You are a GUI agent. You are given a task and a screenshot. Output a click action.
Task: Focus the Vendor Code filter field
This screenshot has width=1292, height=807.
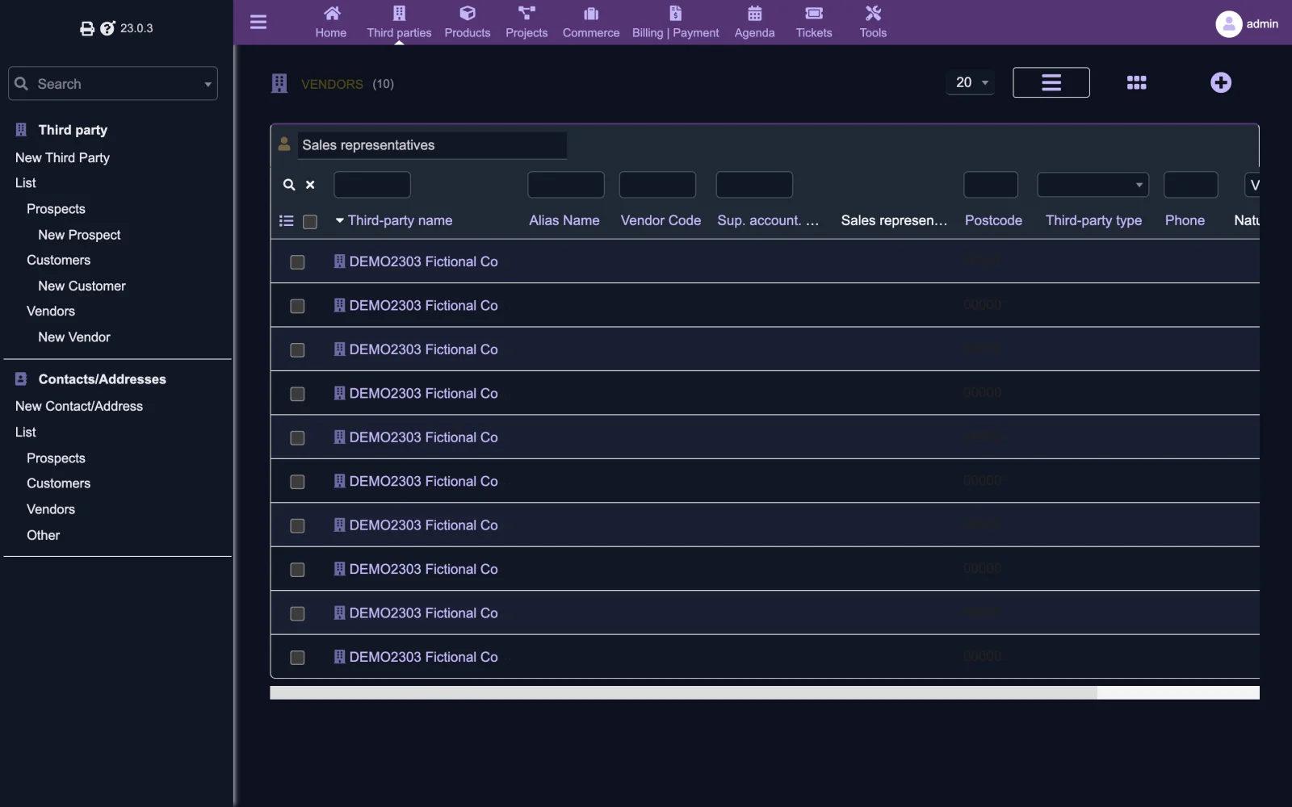pos(657,185)
